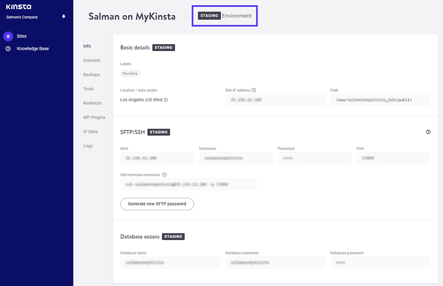Open Knowledge Base via its help icon
443x286 pixels.
click(x=8, y=48)
